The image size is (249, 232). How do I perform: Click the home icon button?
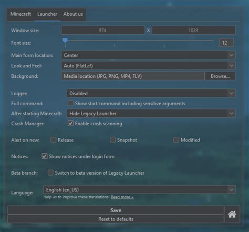click(x=232, y=214)
